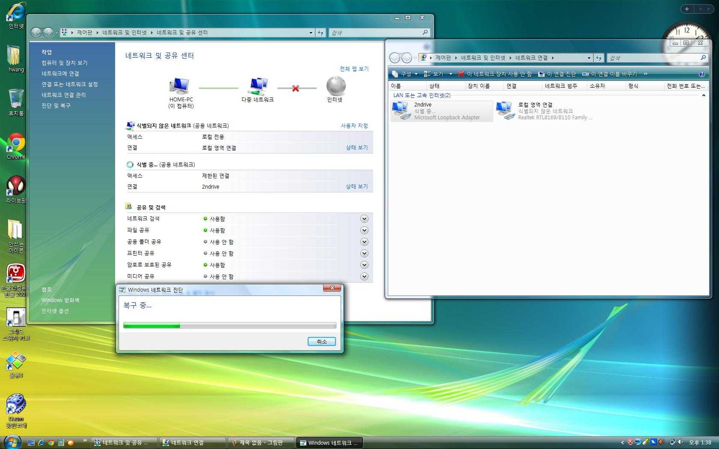
Task: Expand the 네트워크 검색 sharing setting
Action: 364,219
